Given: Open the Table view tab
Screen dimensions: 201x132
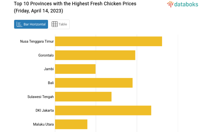Looking at the screenshot, I should [x=59, y=24].
